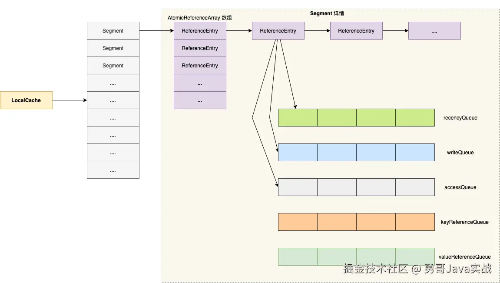
Task: Select the first Segment cell
Action: 113,30
